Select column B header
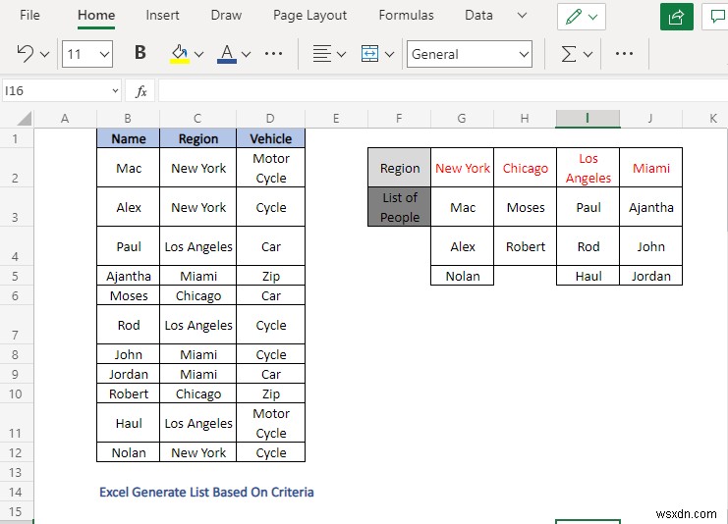The height and width of the screenshot is (524, 728). (128, 119)
